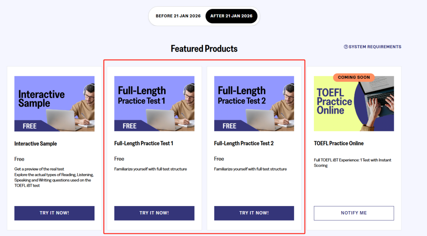The image size is (427, 236).
Task: Select the BEFORE 21 JAN 2026 toggle
Action: [x=178, y=16]
